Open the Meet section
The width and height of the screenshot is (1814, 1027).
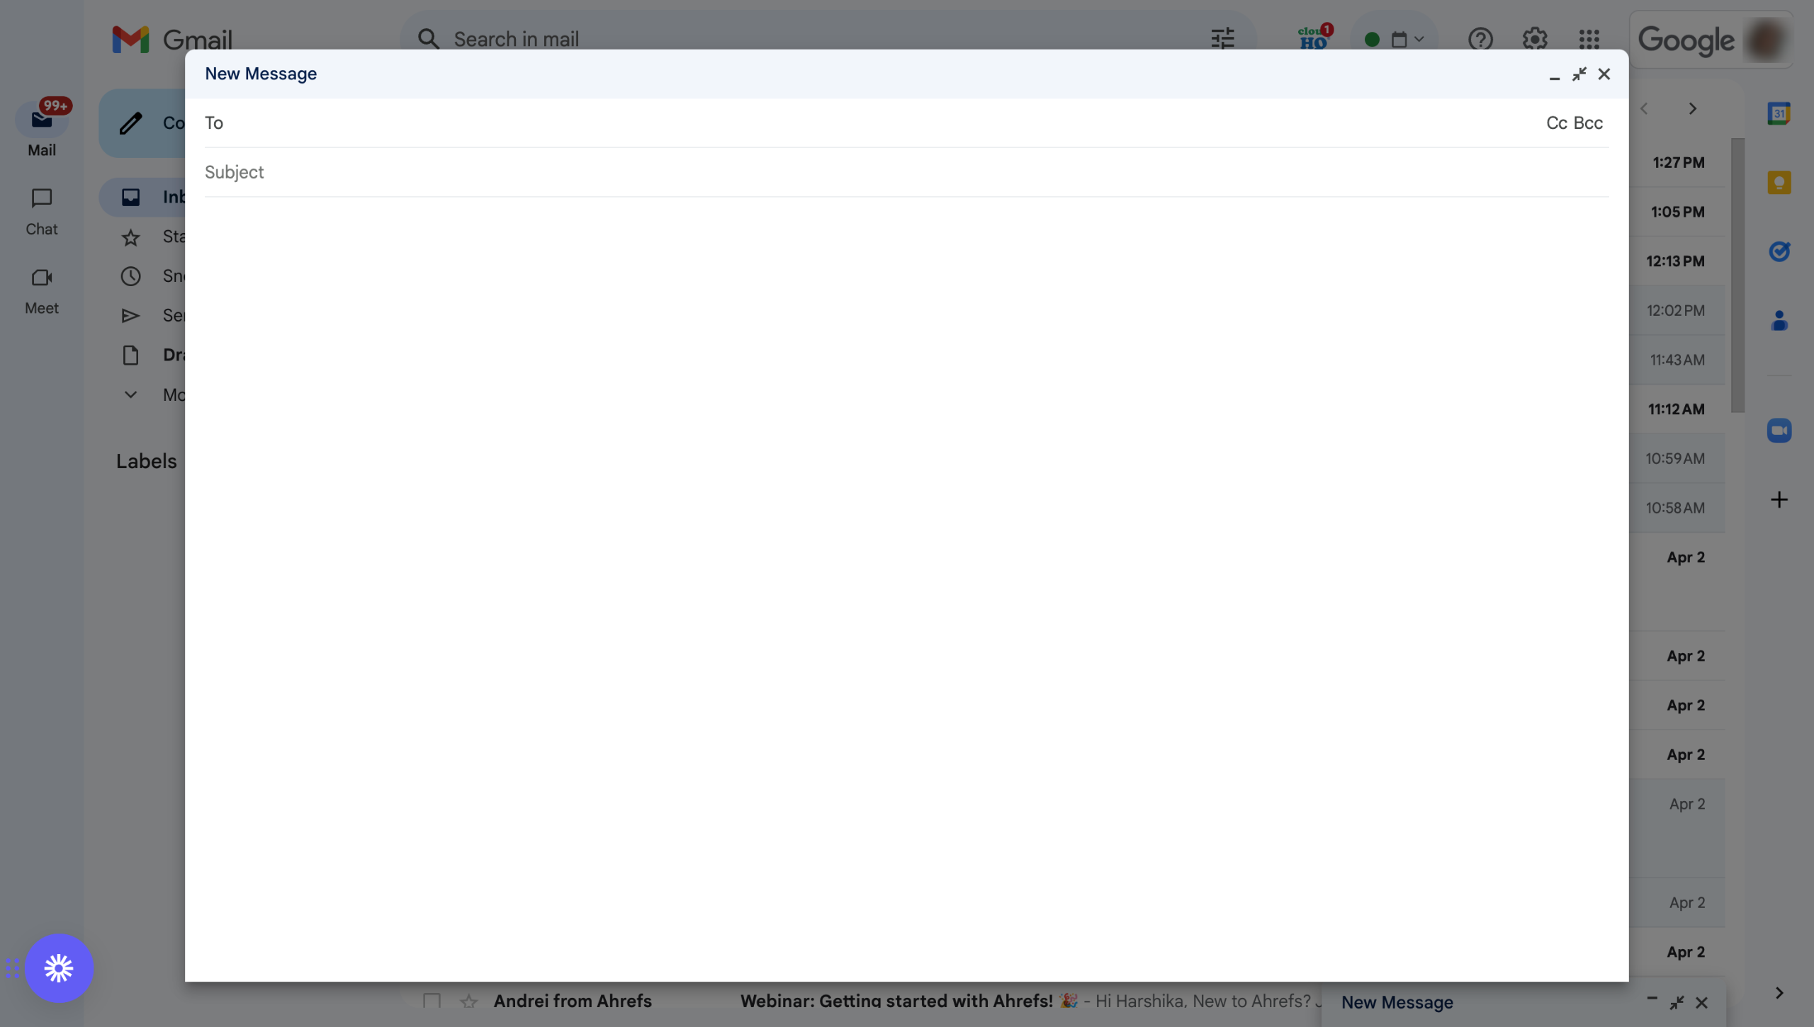[x=42, y=290]
